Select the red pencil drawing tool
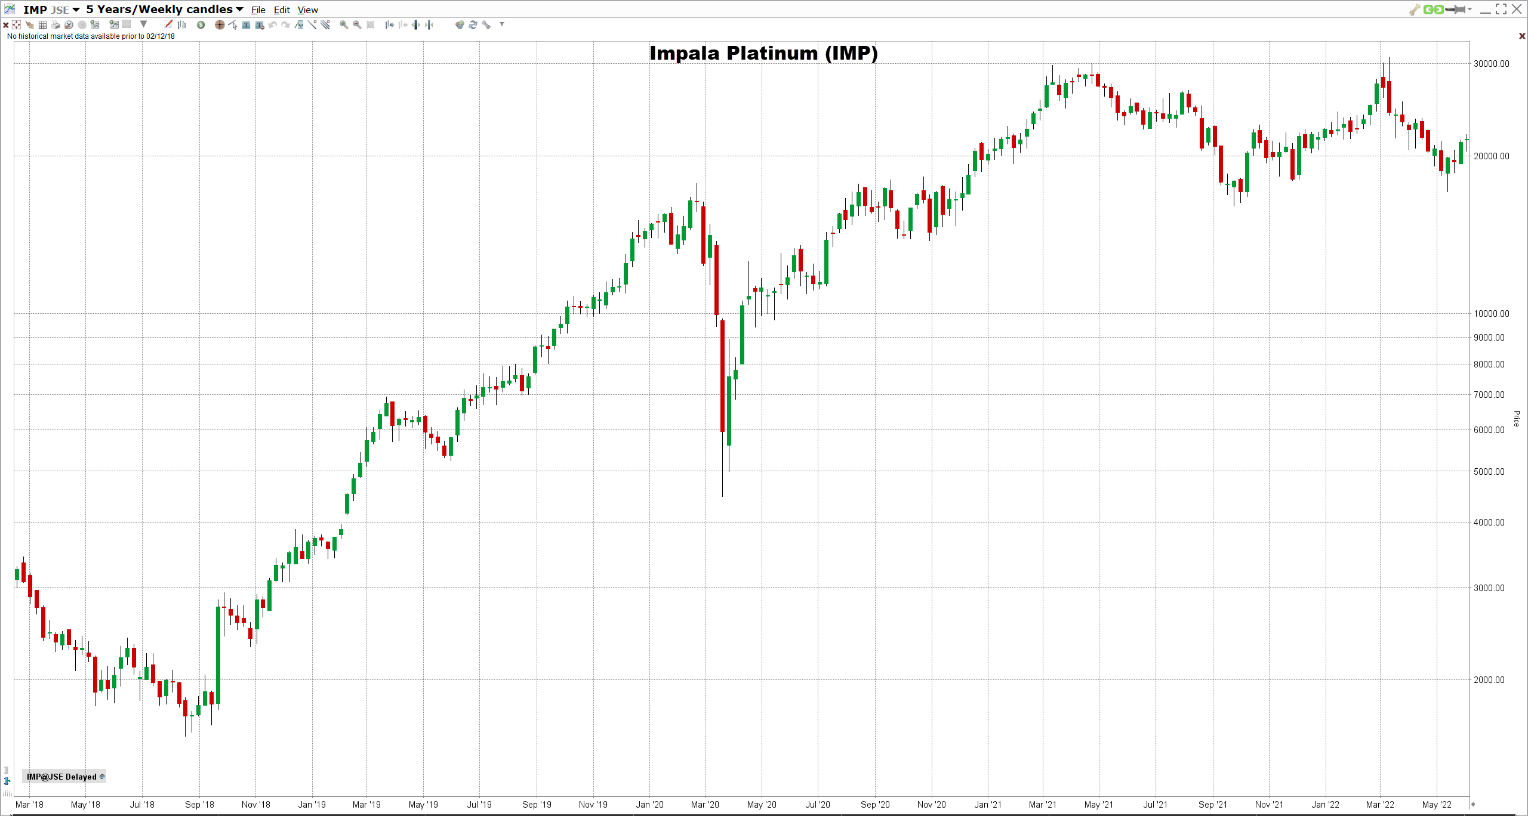1528x816 pixels. point(168,24)
